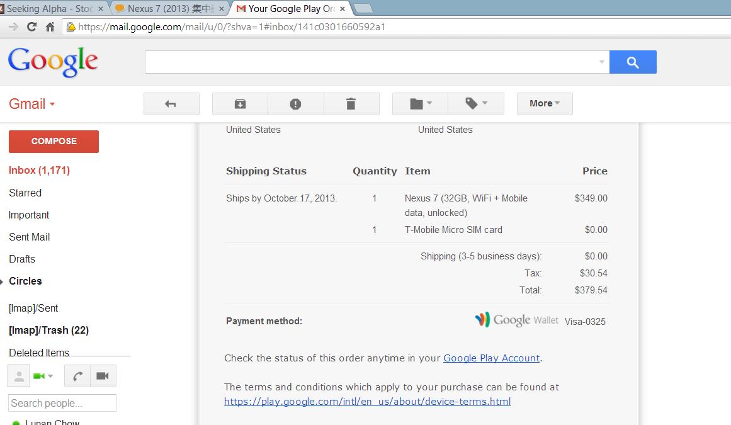The image size is (731, 425).
Task: Delete the email with the trash icon
Action: [x=351, y=103]
